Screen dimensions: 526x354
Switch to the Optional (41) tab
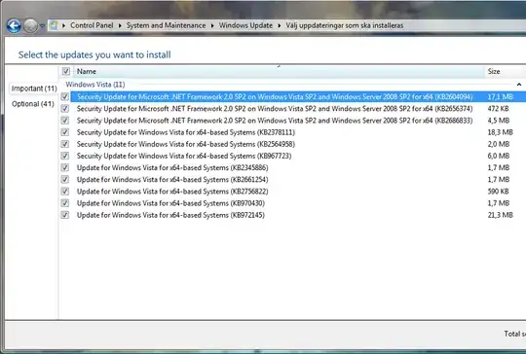33,104
